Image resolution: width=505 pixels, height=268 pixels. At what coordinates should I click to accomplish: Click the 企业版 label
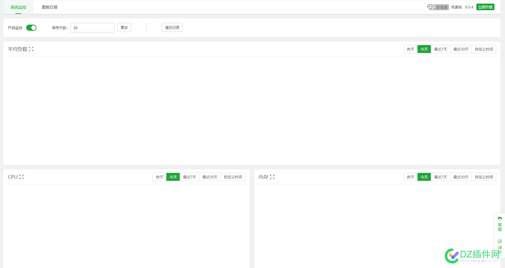point(442,7)
